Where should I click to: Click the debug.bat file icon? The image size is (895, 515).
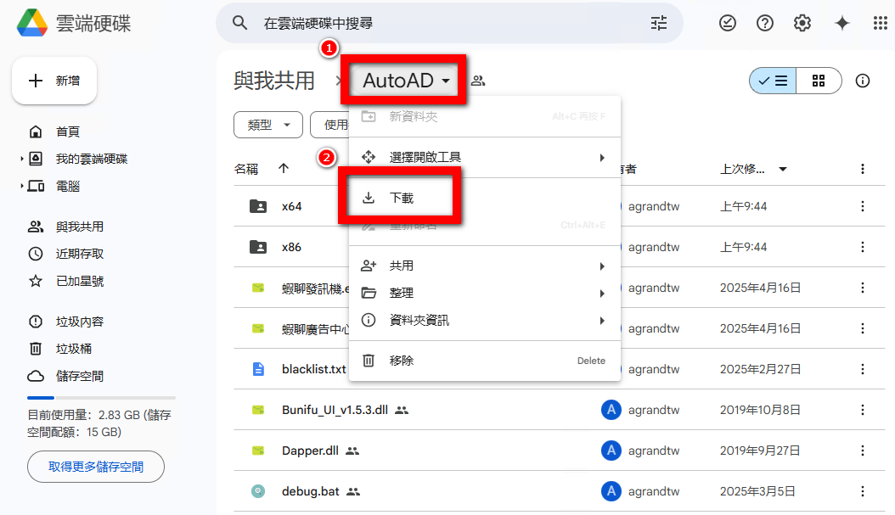point(258,491)
